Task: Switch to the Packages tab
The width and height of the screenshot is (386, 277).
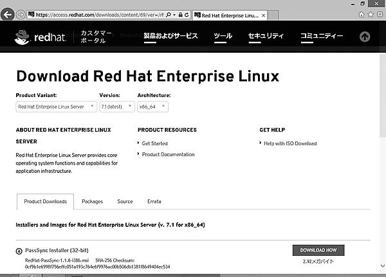Action: point(92,201)
